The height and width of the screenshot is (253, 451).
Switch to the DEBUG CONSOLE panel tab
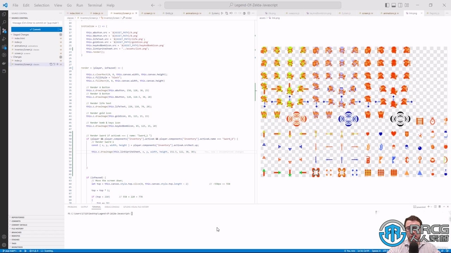112,207
